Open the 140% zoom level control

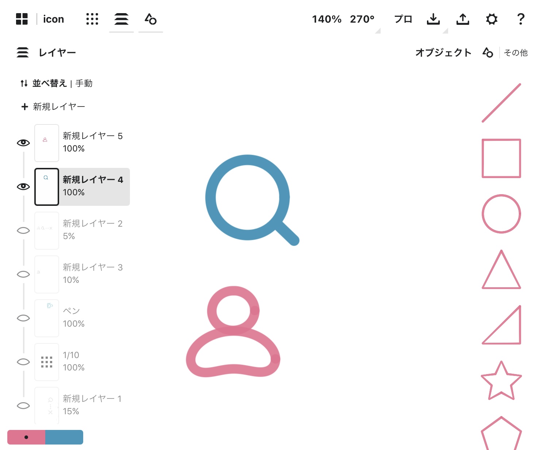pyautogui.click(x=326, y=19)
